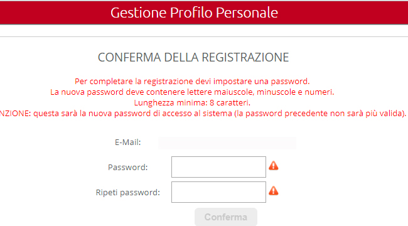Viewport: 408px width, 226px height.
Task: Click the 'La nuova password deve contenere' line
Action: [x=192, y=92]
